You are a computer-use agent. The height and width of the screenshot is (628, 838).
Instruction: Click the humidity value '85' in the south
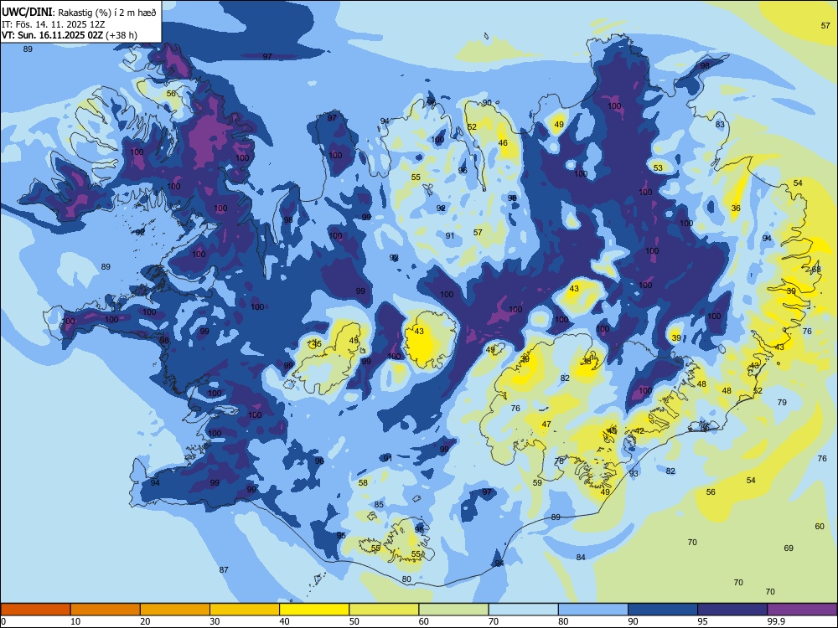click(379, 504)
